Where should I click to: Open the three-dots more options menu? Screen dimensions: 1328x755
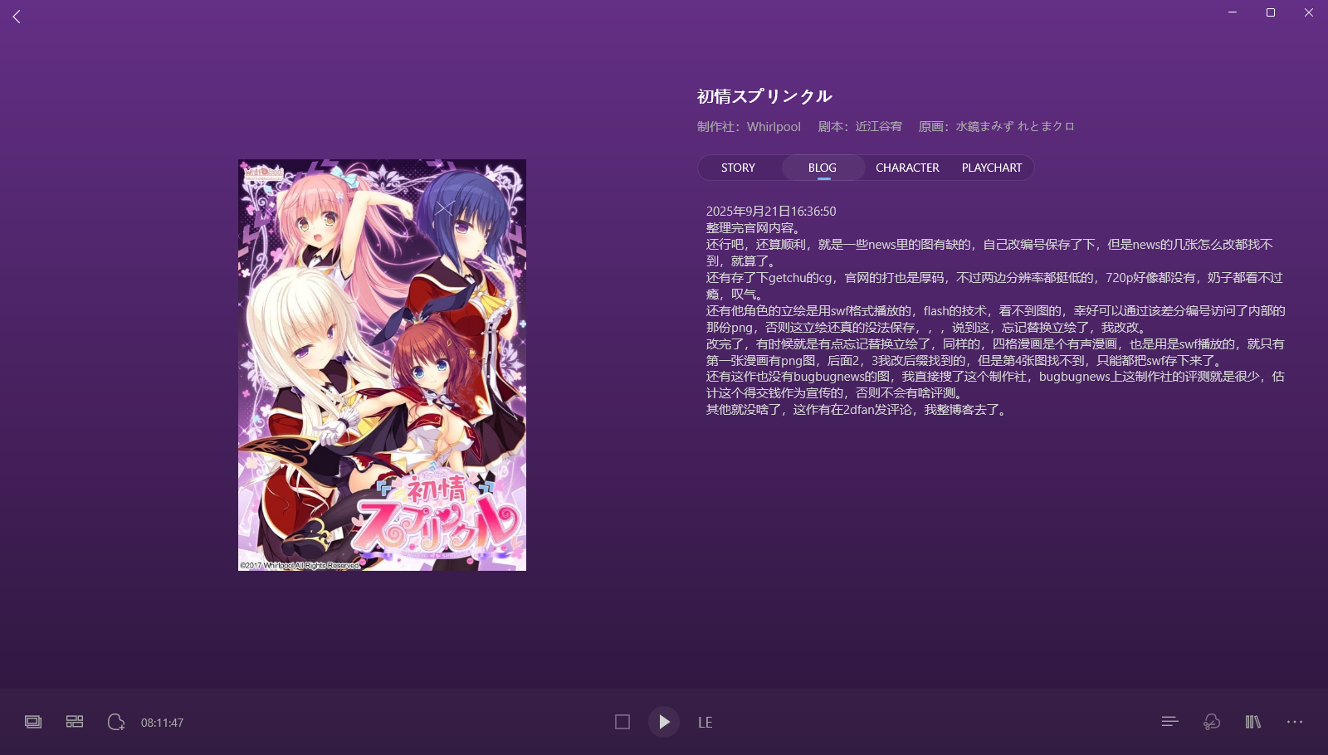coord(1295,722)
